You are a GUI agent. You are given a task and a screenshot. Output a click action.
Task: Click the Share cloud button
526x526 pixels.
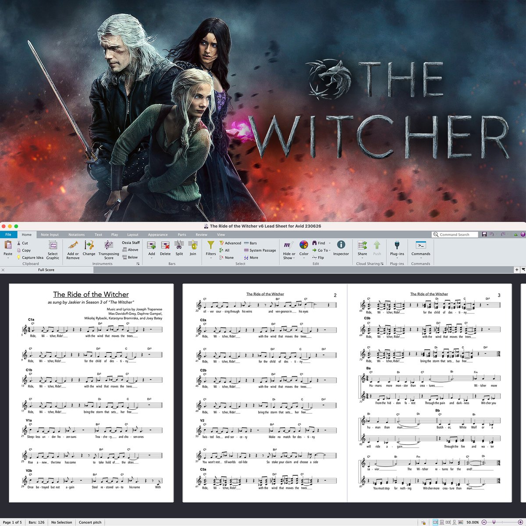point(363,248)
